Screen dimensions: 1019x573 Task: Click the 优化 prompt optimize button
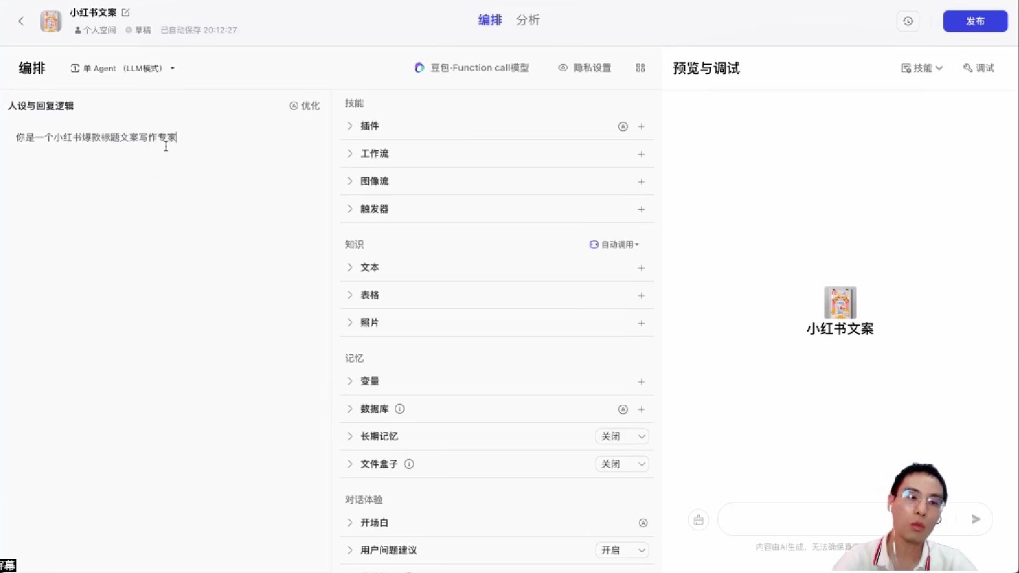point(305,106)
